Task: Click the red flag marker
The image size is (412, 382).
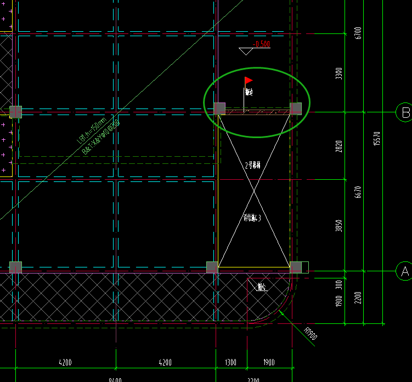Action: [249, 81]
